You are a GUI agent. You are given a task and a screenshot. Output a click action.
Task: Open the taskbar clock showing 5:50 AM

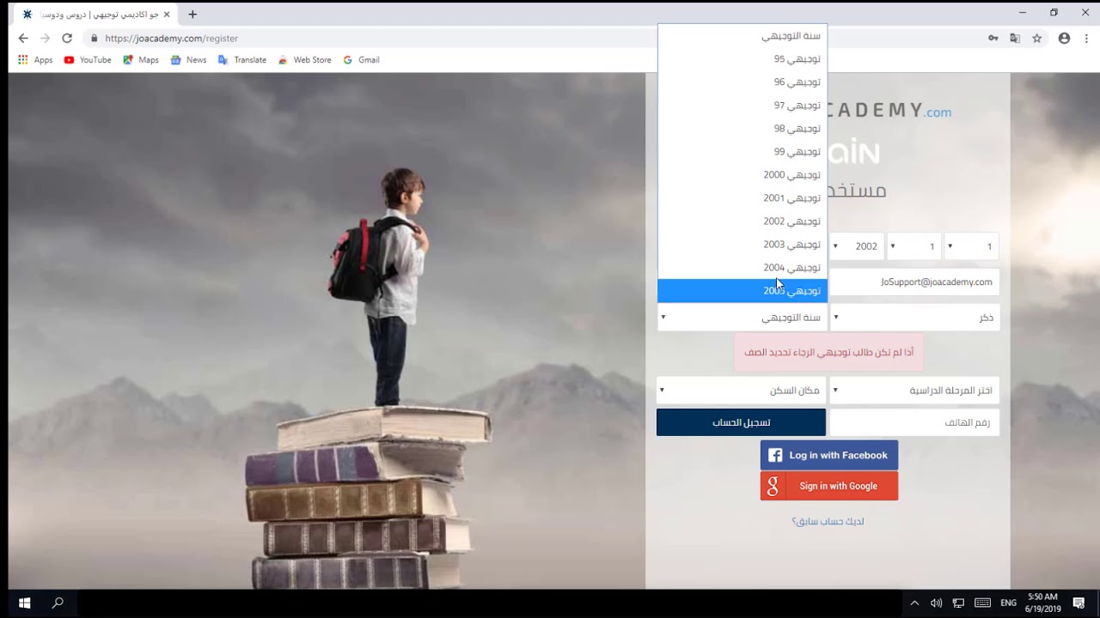tap(1043, 603)
